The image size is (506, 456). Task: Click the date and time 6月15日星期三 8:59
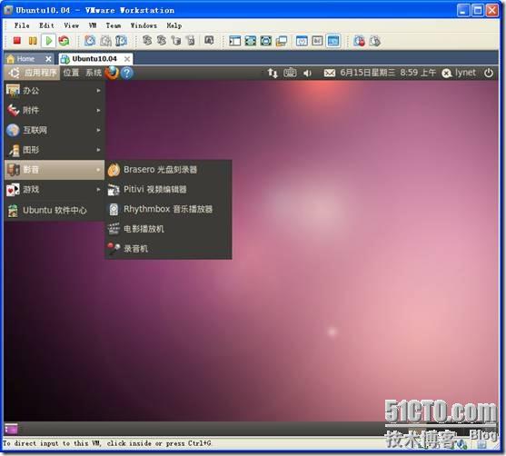(x=388, y=73)
